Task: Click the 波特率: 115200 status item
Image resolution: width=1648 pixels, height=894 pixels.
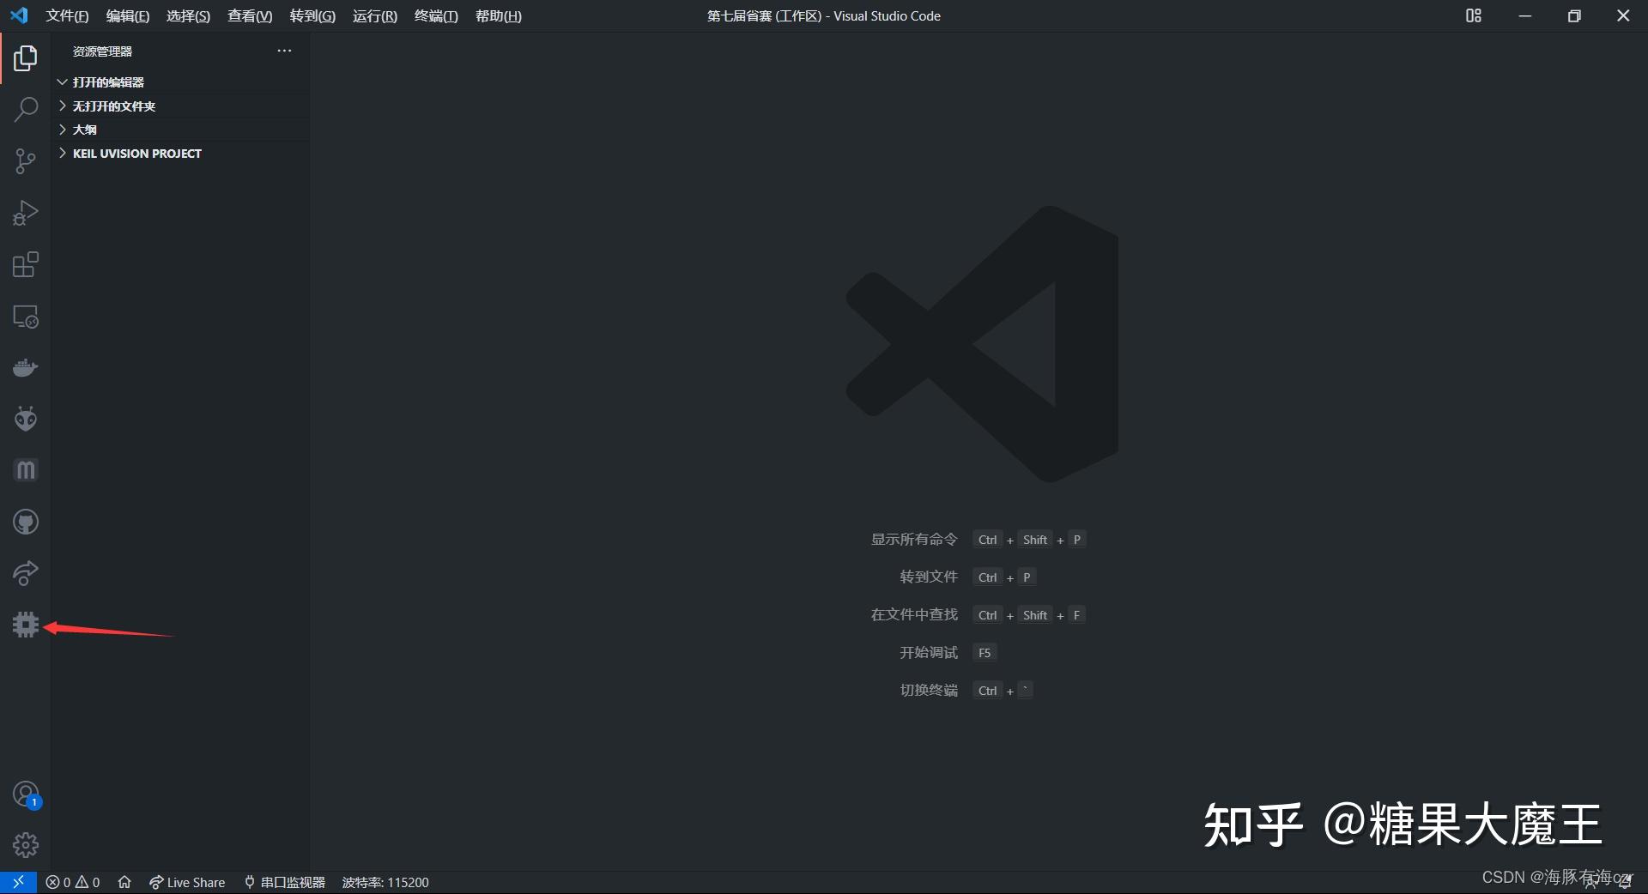Action: [x=385, y=882]
